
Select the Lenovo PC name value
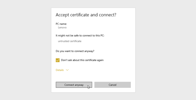(62, 27)
